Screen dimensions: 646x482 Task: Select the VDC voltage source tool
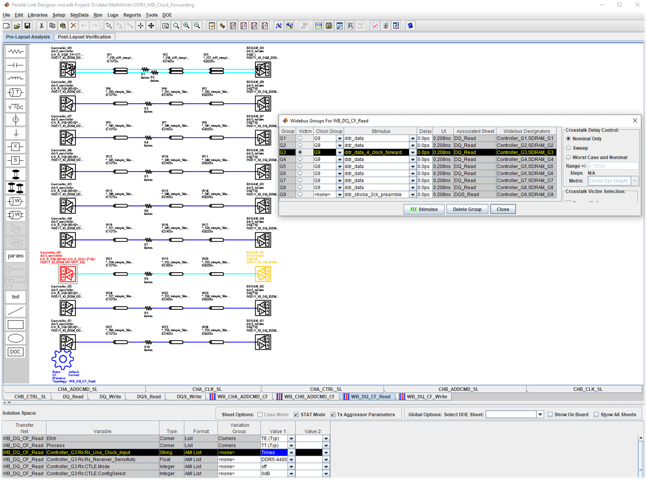16,106
